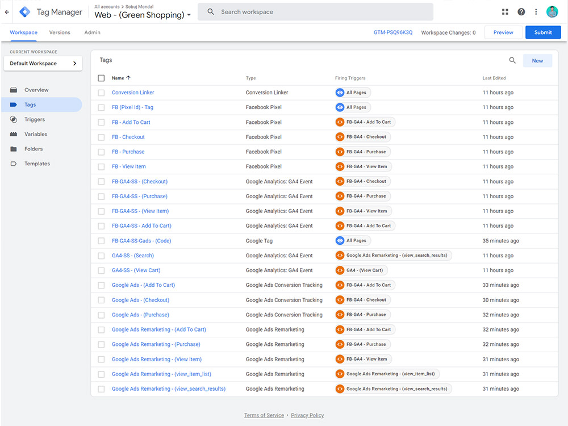Click the GA4 - (View Cart) trigger chip
The height and width of the screenshot is (426, 568).
pos(361,270)
